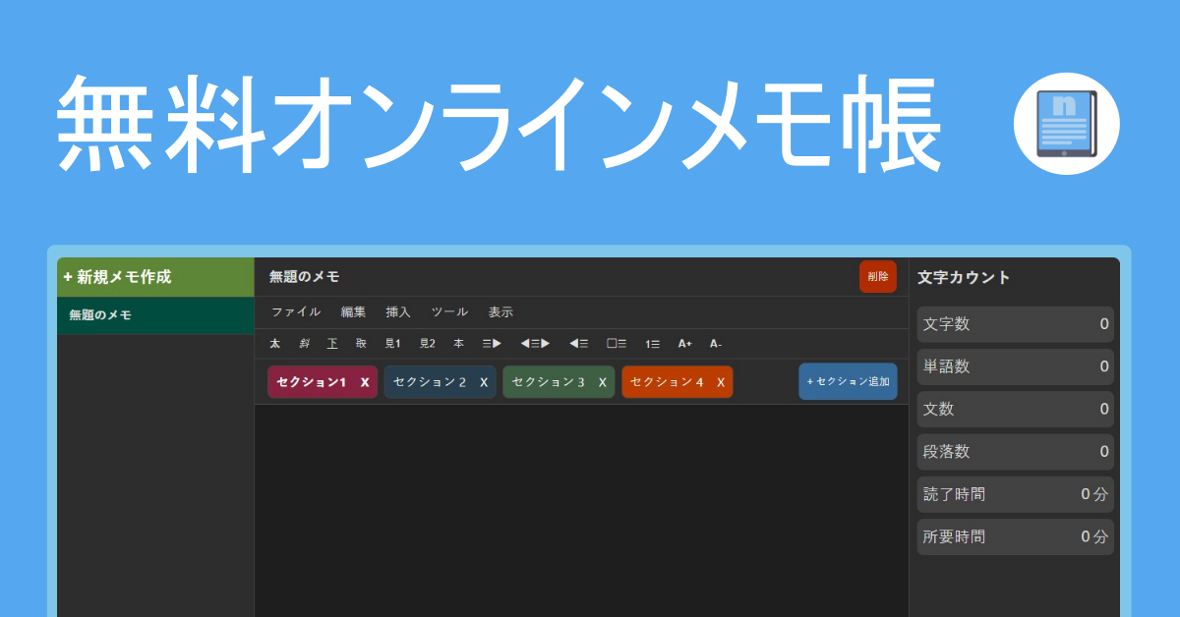Viewport: 1180px width, 617px height.
Task: Align text left with ◀☰ icon
Action: coord(578,344)
